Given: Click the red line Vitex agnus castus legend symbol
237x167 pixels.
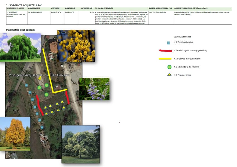Looking at the screenshot, I should point(165,51).
